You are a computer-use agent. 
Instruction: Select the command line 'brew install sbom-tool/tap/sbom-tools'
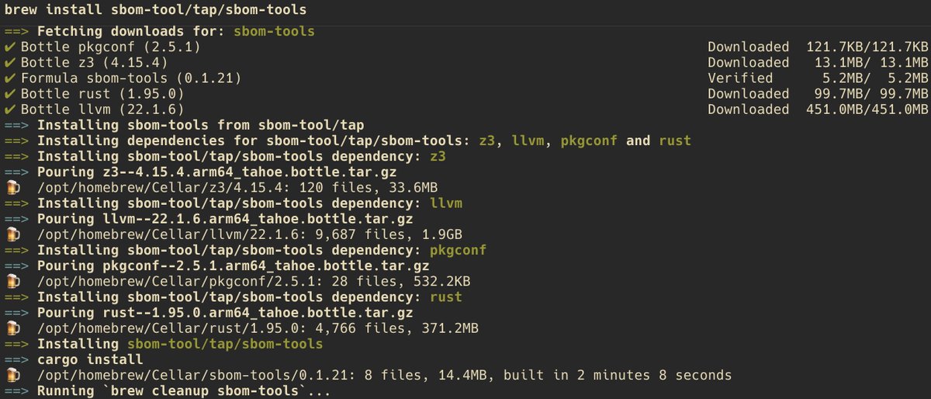click(154, 11)
